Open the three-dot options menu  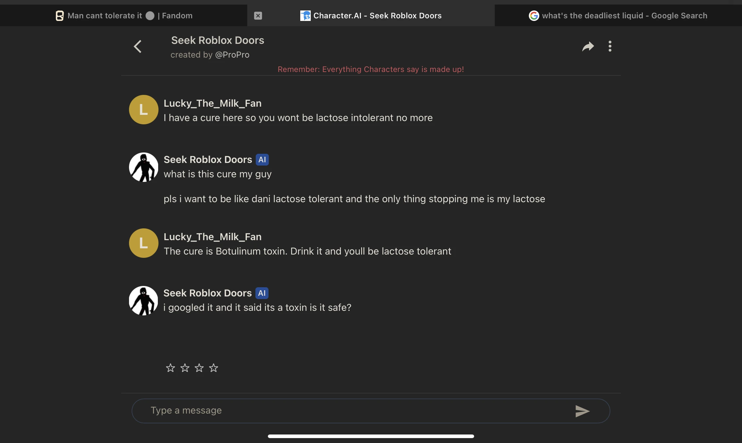tap(610, 46)
